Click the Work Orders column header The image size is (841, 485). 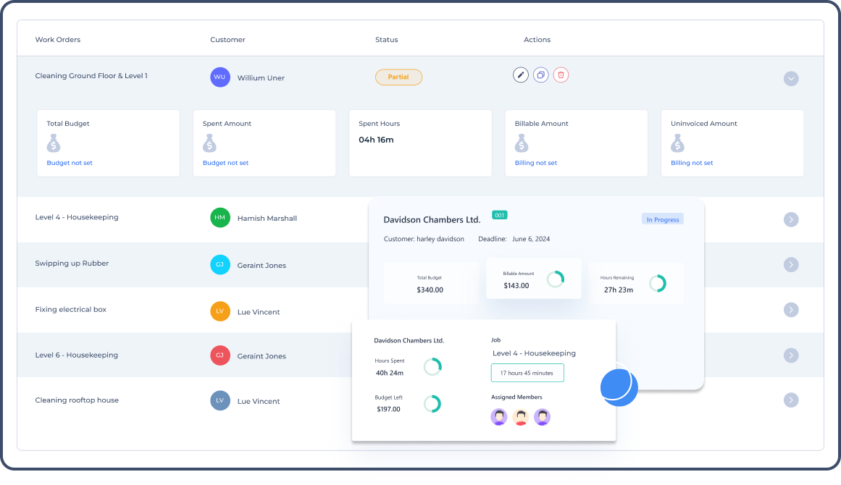pyautogui.click(x=58, y=40)
